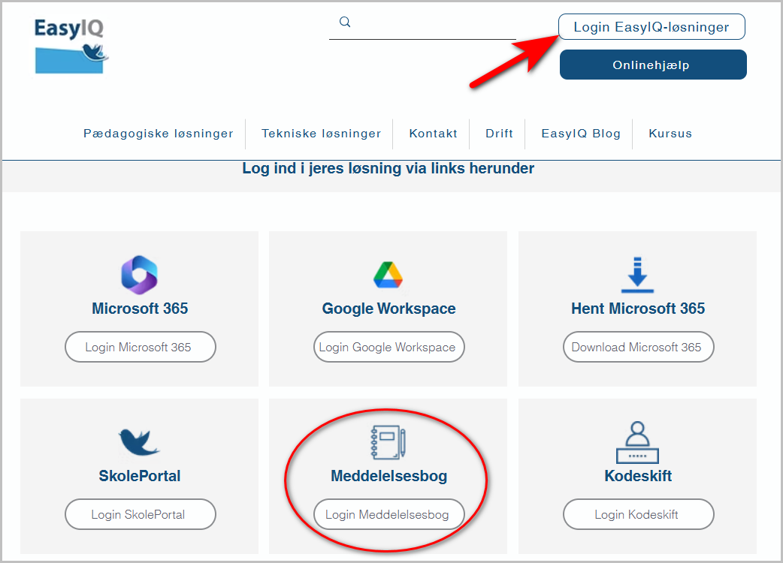Click the SkolePortal bird icon

[139, 442]
